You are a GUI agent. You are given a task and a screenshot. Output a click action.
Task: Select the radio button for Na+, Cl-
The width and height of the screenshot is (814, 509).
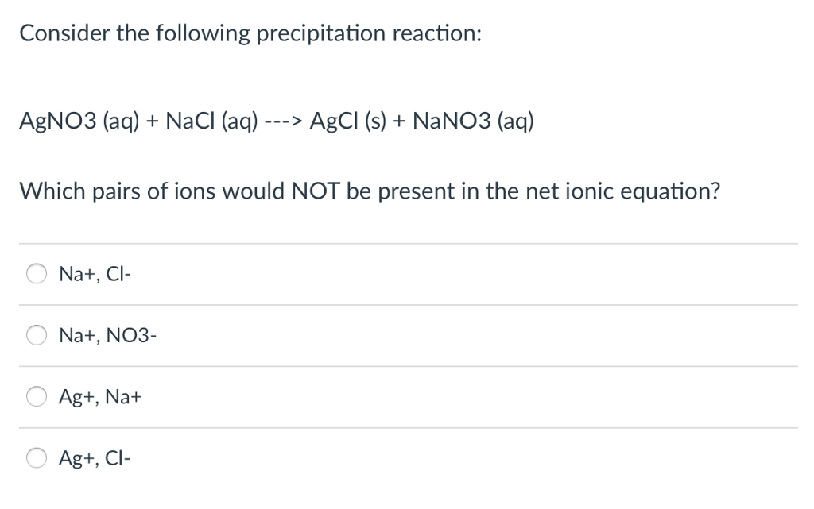point(36,273)
